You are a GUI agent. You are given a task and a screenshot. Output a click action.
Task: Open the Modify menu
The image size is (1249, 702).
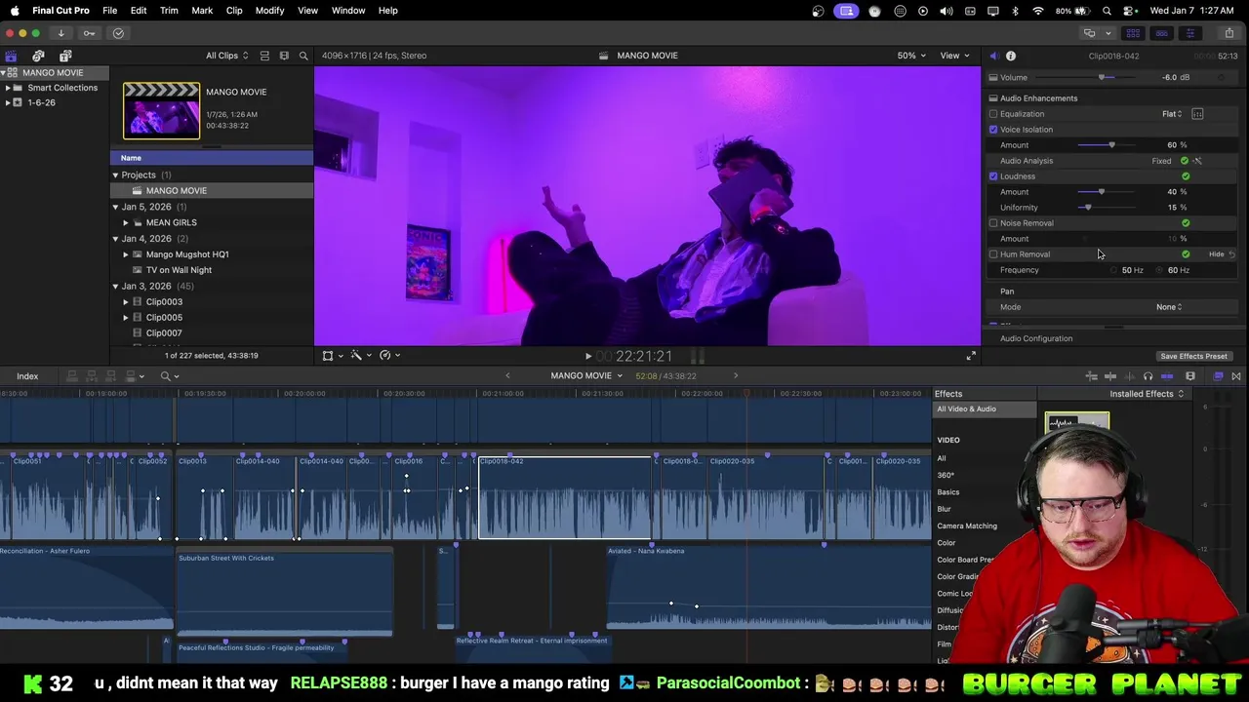pyautogui.click(x=269, y=11)
